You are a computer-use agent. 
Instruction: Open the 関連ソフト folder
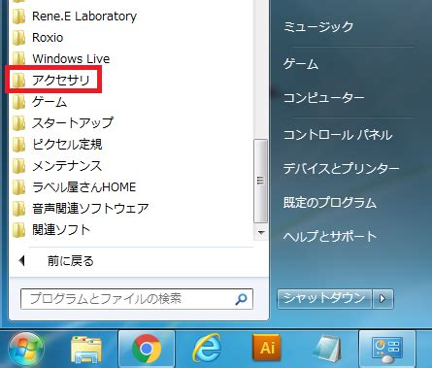[x=61, y=230]
